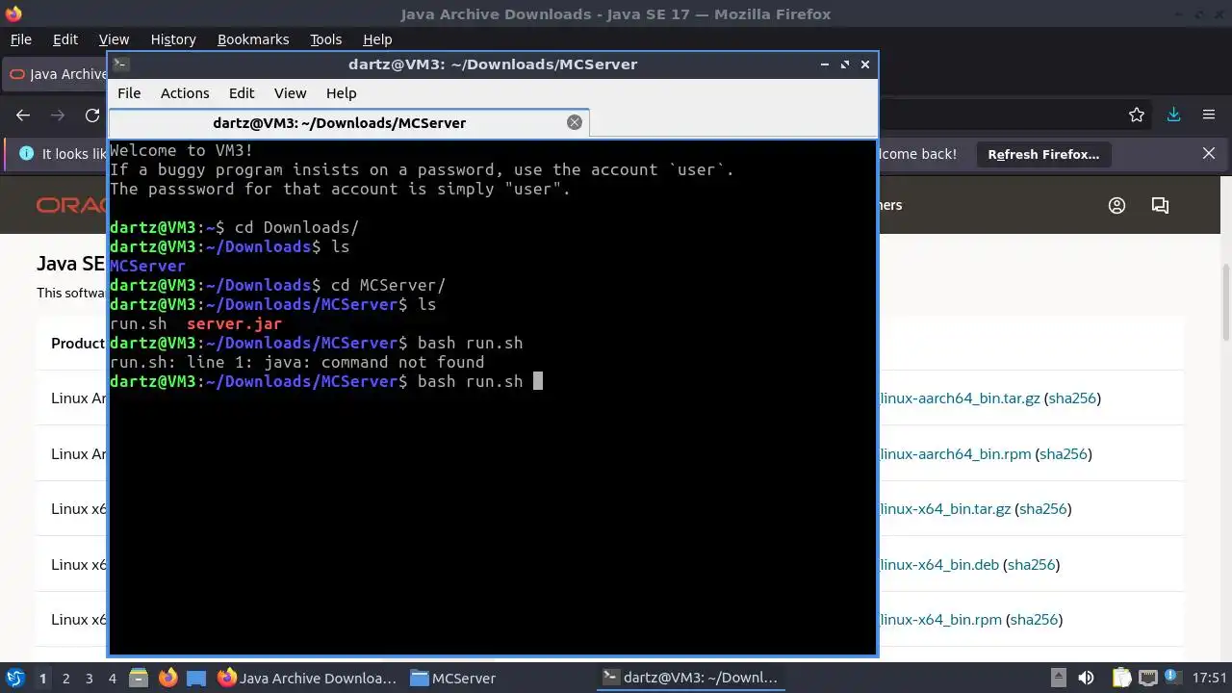Open Firefox File menu
Viewport: 1232px width, 693px height.
click(21, 39)
